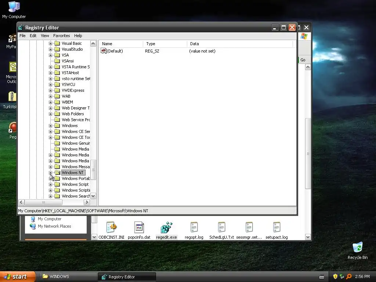This screenshot has height=282, width=376.
Task: Select regopt.log file in the WINDOWS window
Action: click(194, 231)
